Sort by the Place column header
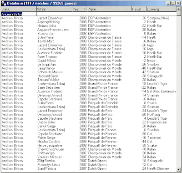Viewport: 182px width, 173px height. click(109, 9)
